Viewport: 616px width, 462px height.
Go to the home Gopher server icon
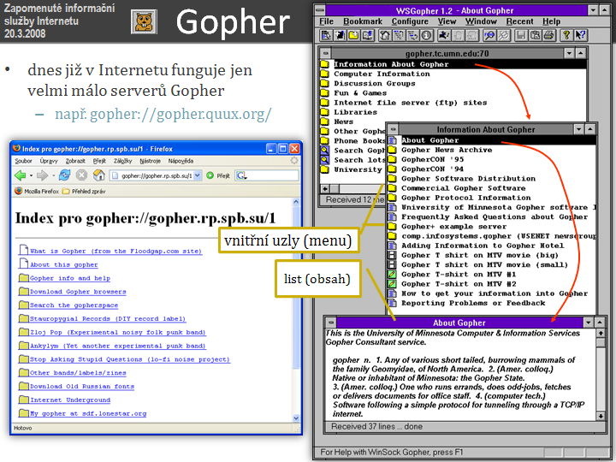pyautogui.click(x=385, y=35)
